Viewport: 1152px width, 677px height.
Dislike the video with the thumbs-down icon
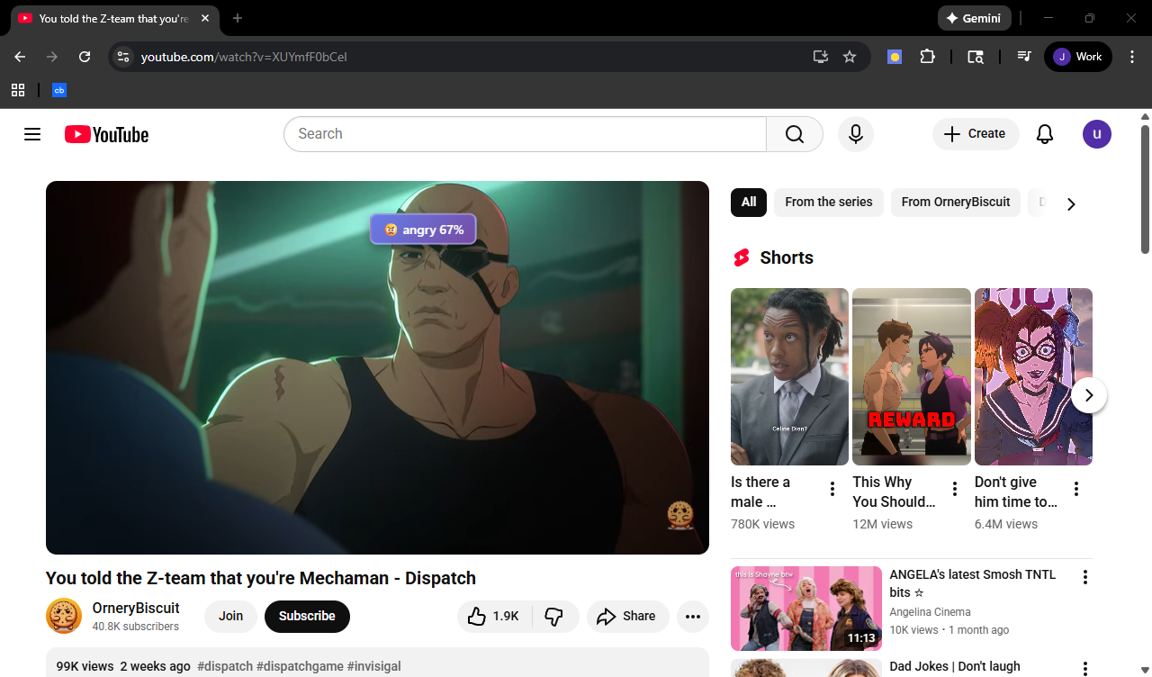555,616
